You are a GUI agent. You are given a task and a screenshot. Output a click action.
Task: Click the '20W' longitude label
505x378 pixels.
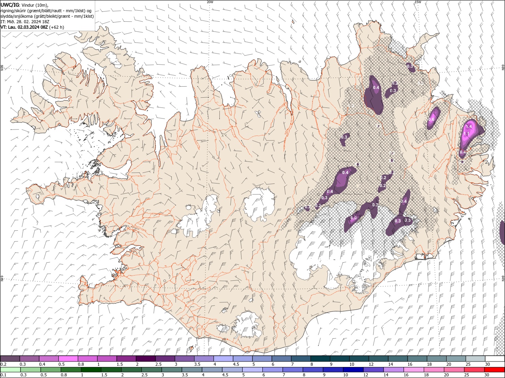click(x=210, y=2)
